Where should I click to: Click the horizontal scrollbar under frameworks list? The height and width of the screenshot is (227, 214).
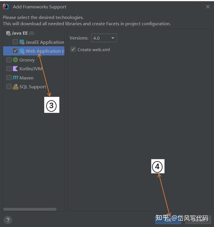[30, 209]
